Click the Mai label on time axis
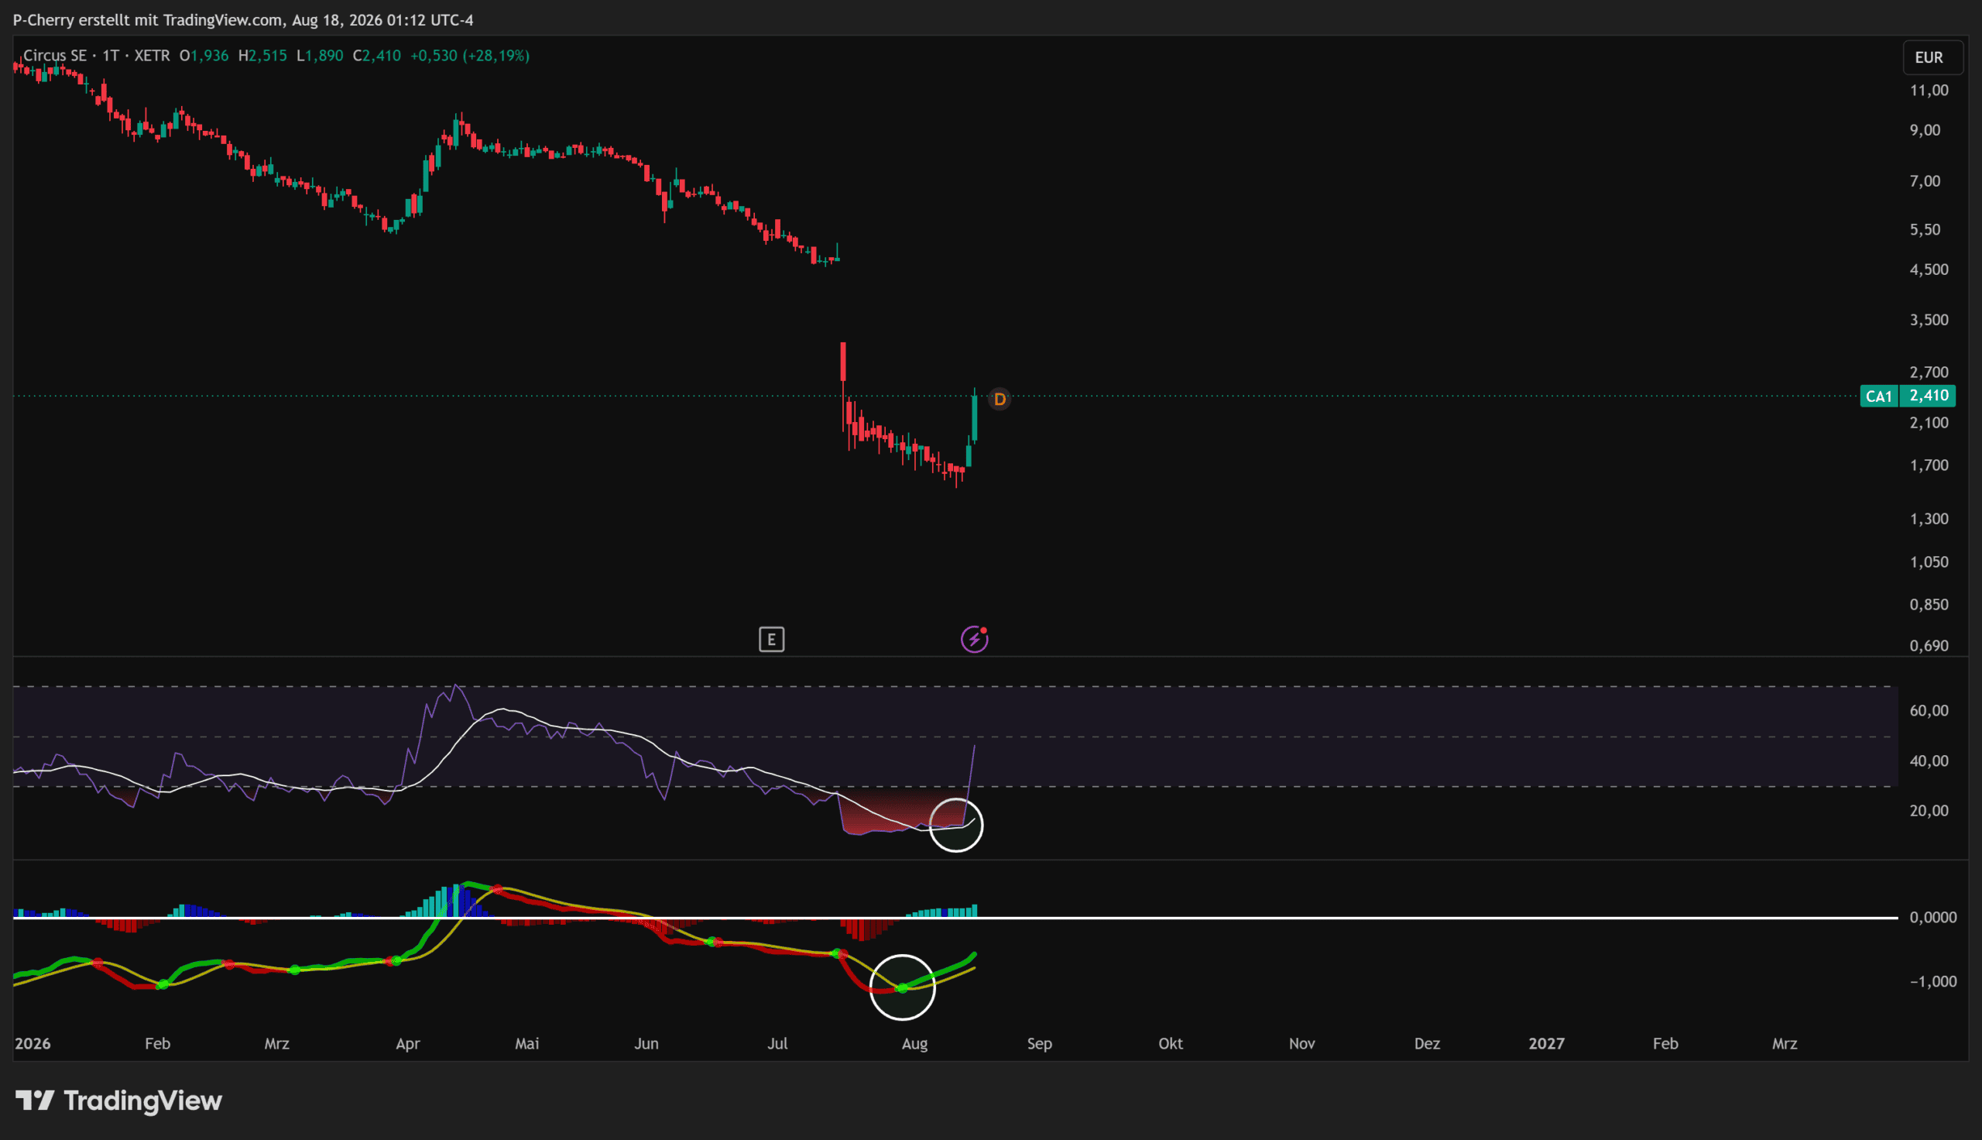The image size is (1982, 1140). coord(527,1044)
